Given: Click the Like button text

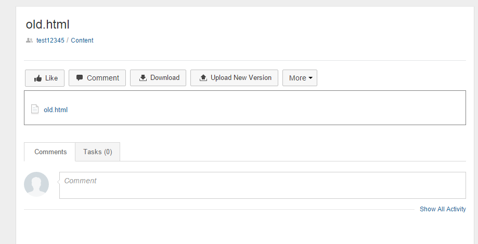Looking at the screenshot, I should [51, 78].
